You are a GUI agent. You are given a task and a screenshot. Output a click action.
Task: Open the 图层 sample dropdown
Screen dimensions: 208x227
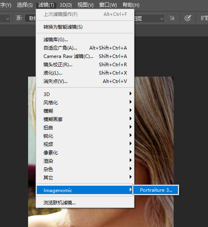pyautogui.click(x=149, y=18)
